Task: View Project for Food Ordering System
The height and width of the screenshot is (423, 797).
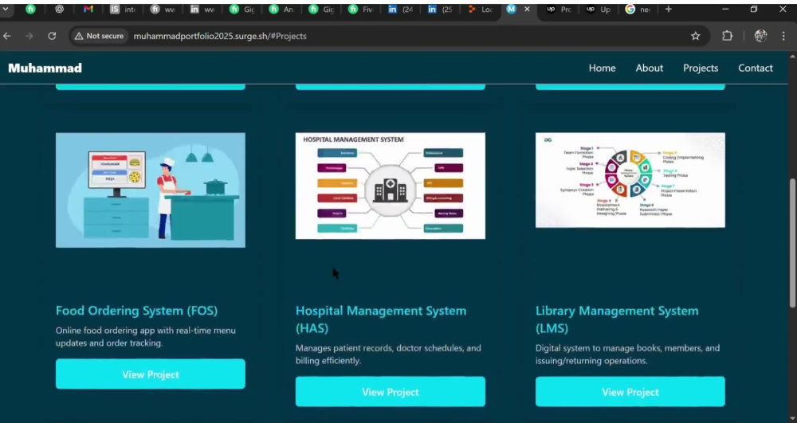Action: (151, 374)
